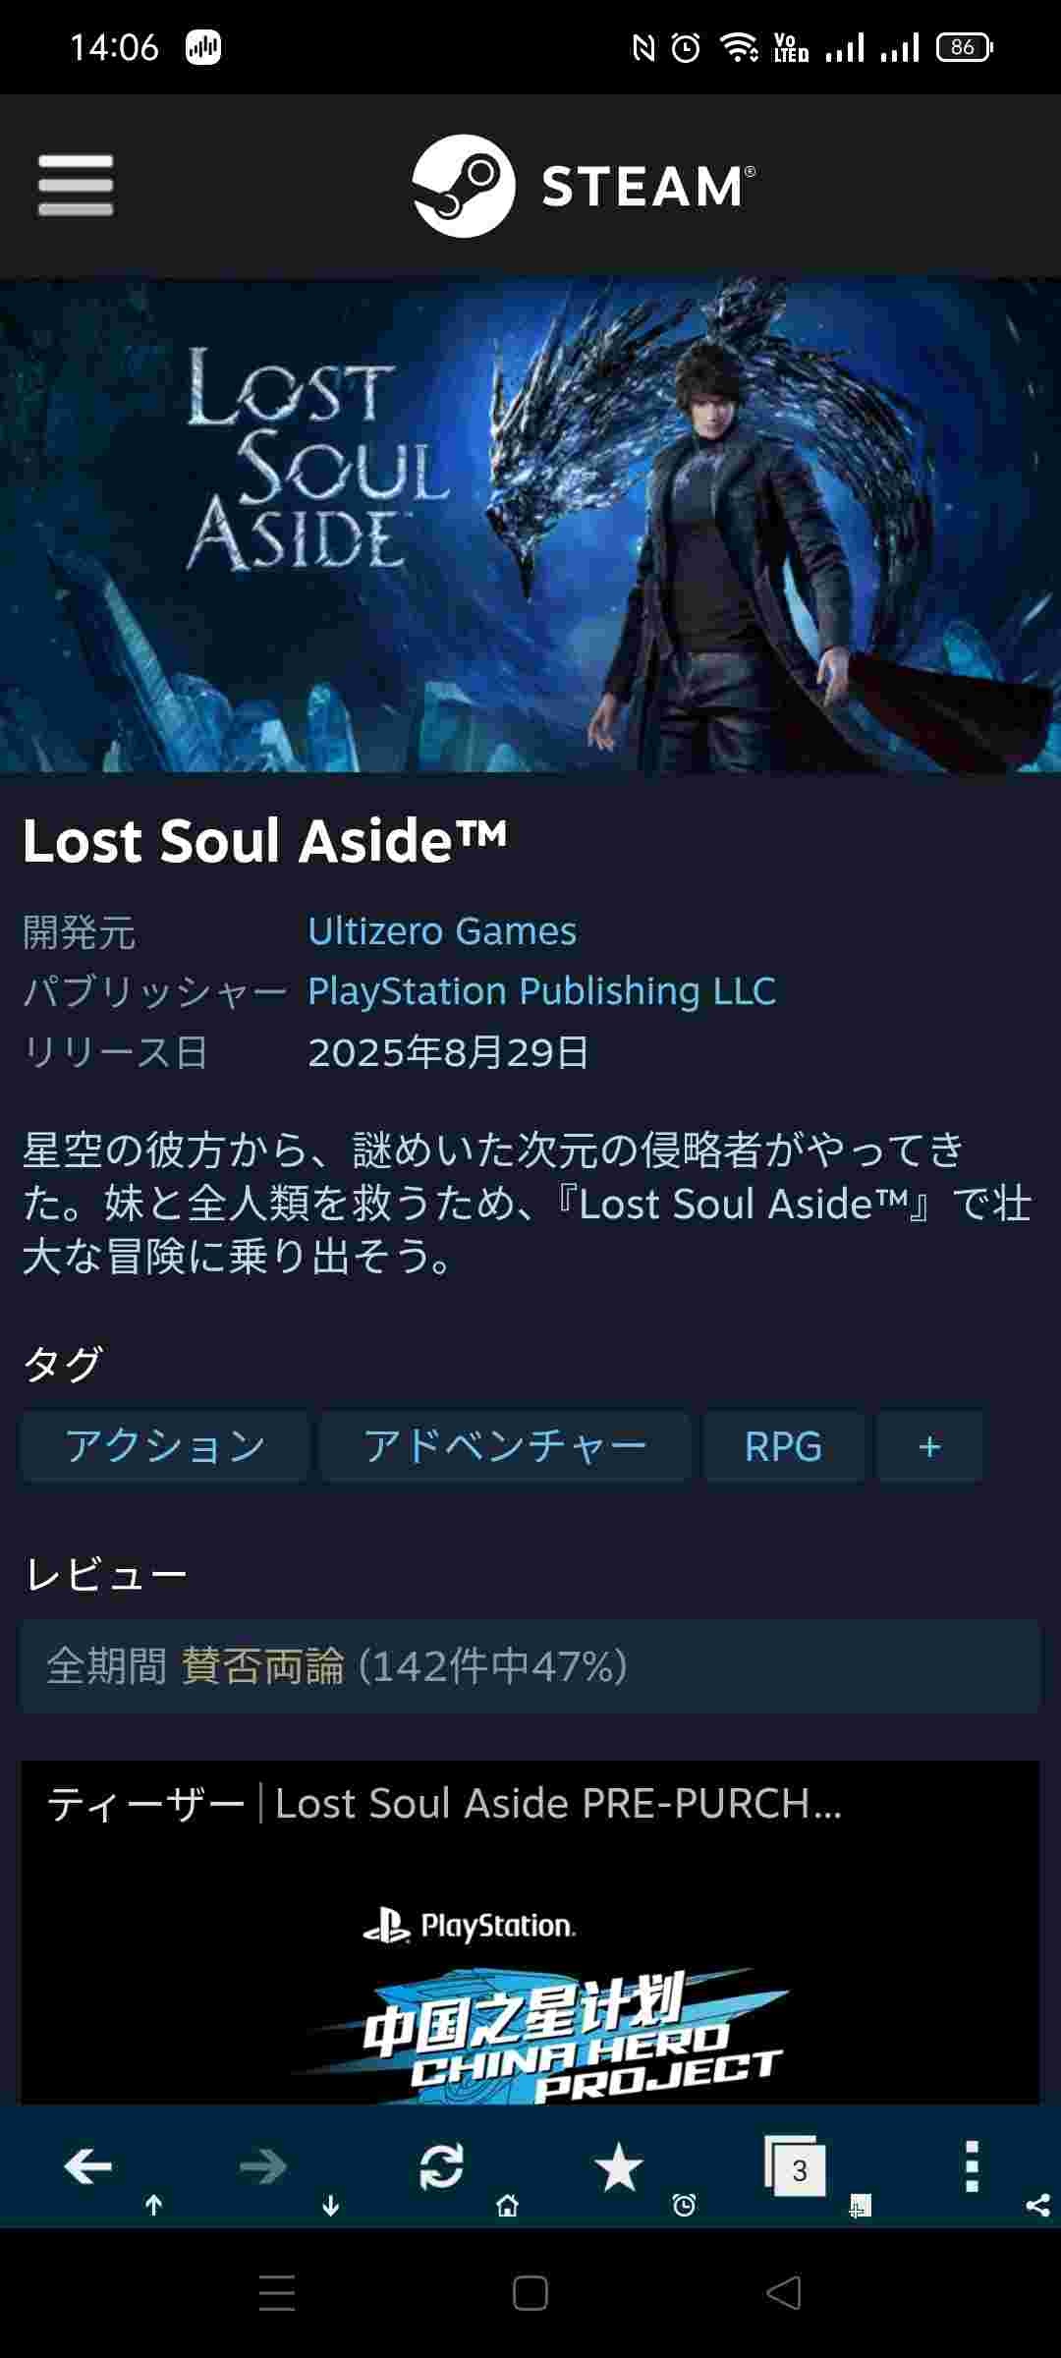The image size is (1061, 2358).
Task: Select the アドベンチャー tag
Action: (505, 1446)
